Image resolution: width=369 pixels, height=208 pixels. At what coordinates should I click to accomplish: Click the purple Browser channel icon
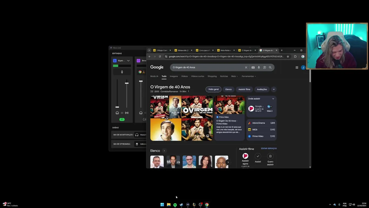(138, 61)
